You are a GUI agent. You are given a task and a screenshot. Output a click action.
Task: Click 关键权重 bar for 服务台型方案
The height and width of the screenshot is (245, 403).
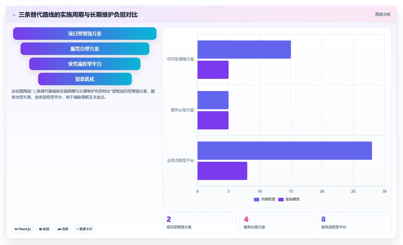[213, 100]
